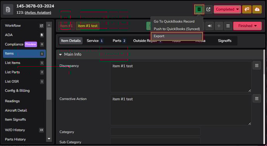This screenshot has height=146, width=267.
Task: Click the yellow sign-post icon in header
Action: pyautogui.click(x=247, y=9)
